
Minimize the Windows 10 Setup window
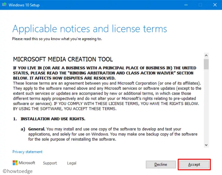(x=186, y=5)
